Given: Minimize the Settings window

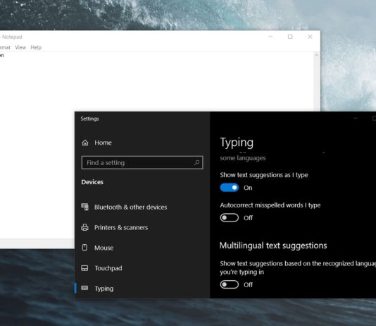Looking at the screenshot, I should click(356, 119).
